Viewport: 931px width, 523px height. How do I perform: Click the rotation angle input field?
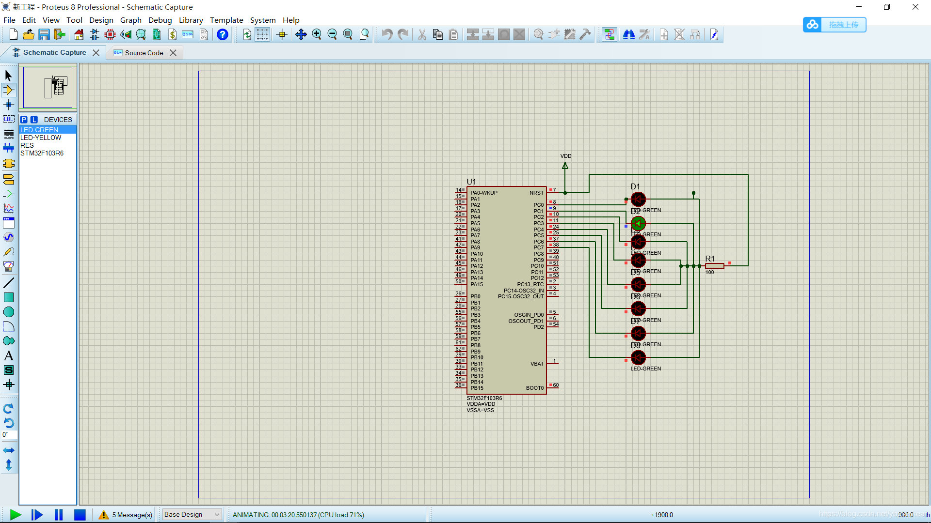point(10,435)
